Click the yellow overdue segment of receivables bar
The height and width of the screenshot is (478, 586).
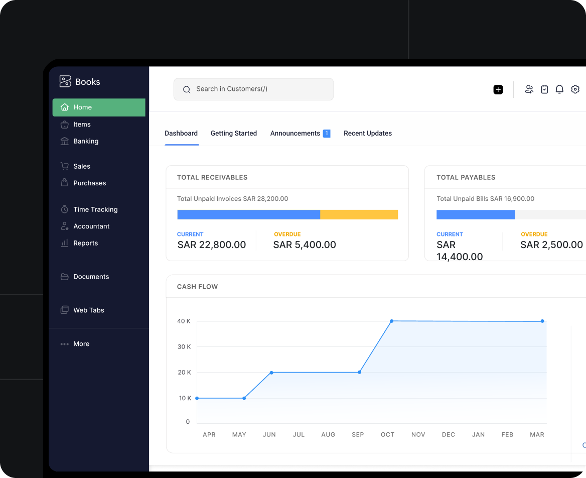pyautogui.click(x=359, y=215)
